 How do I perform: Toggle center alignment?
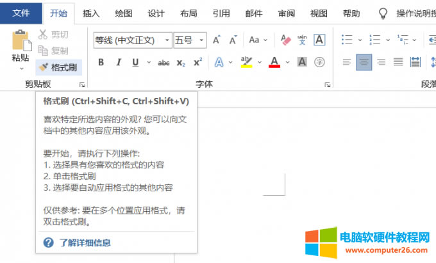point(364,62)
